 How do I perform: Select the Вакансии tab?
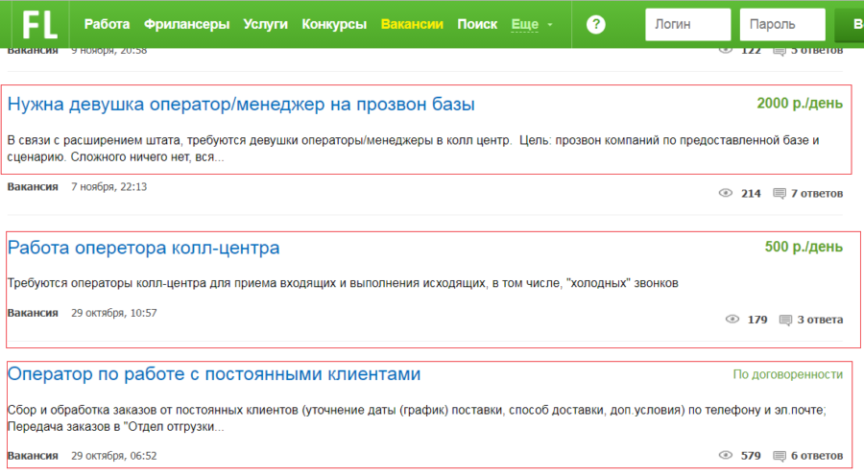(412, 24)
